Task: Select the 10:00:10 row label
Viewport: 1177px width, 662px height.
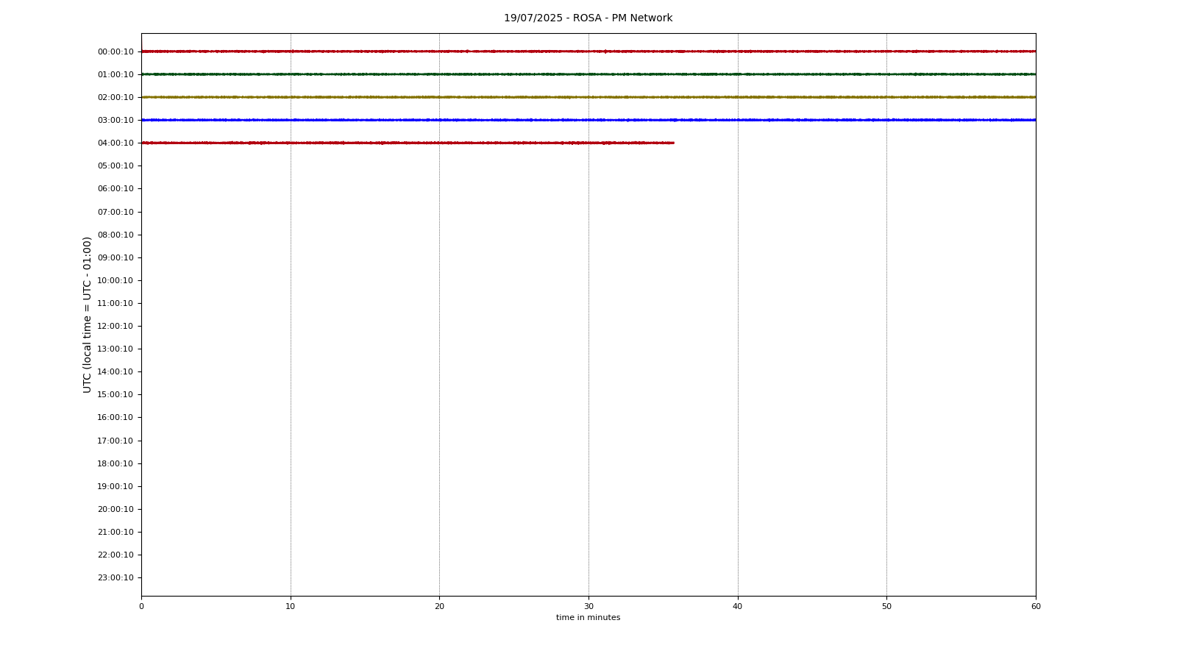Action: tap(115, 280)
